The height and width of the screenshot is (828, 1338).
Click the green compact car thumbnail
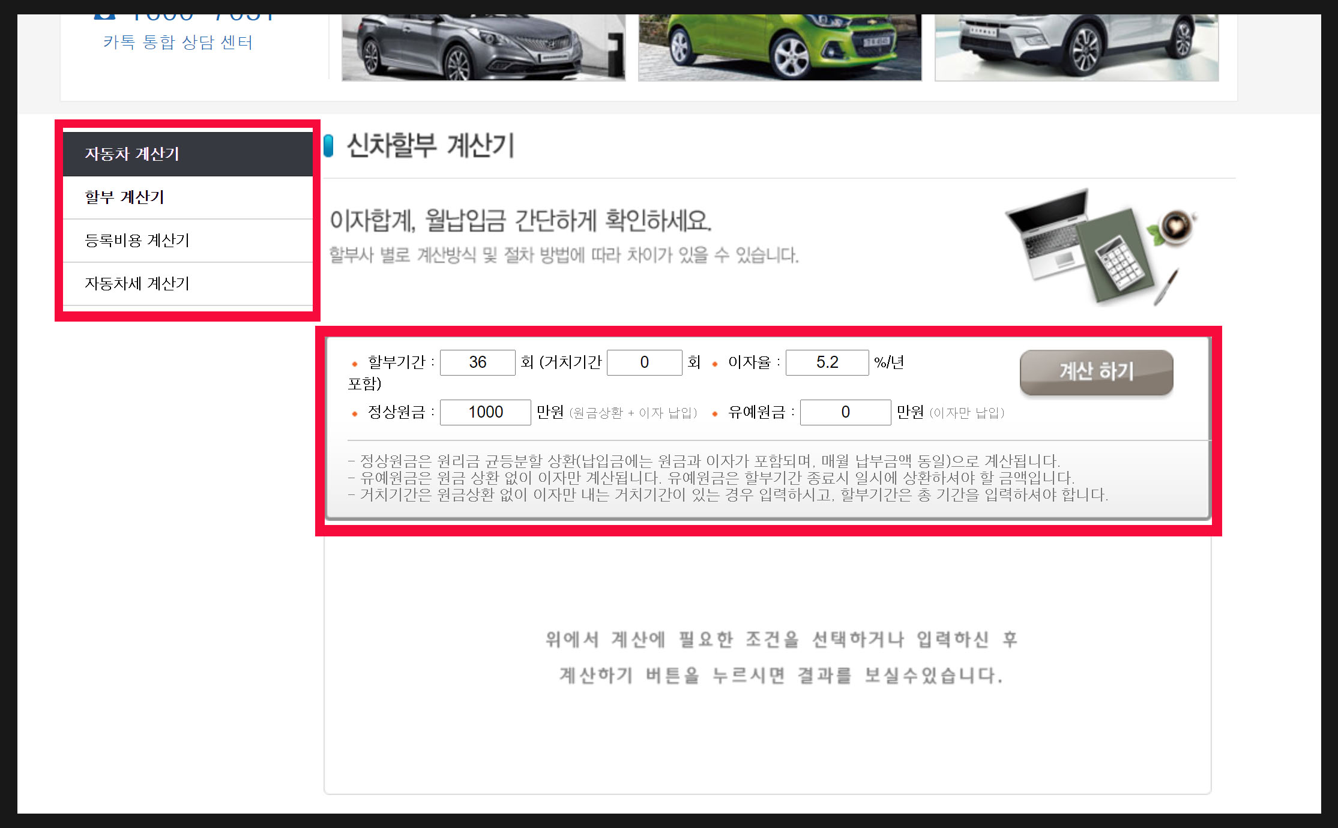779,47
